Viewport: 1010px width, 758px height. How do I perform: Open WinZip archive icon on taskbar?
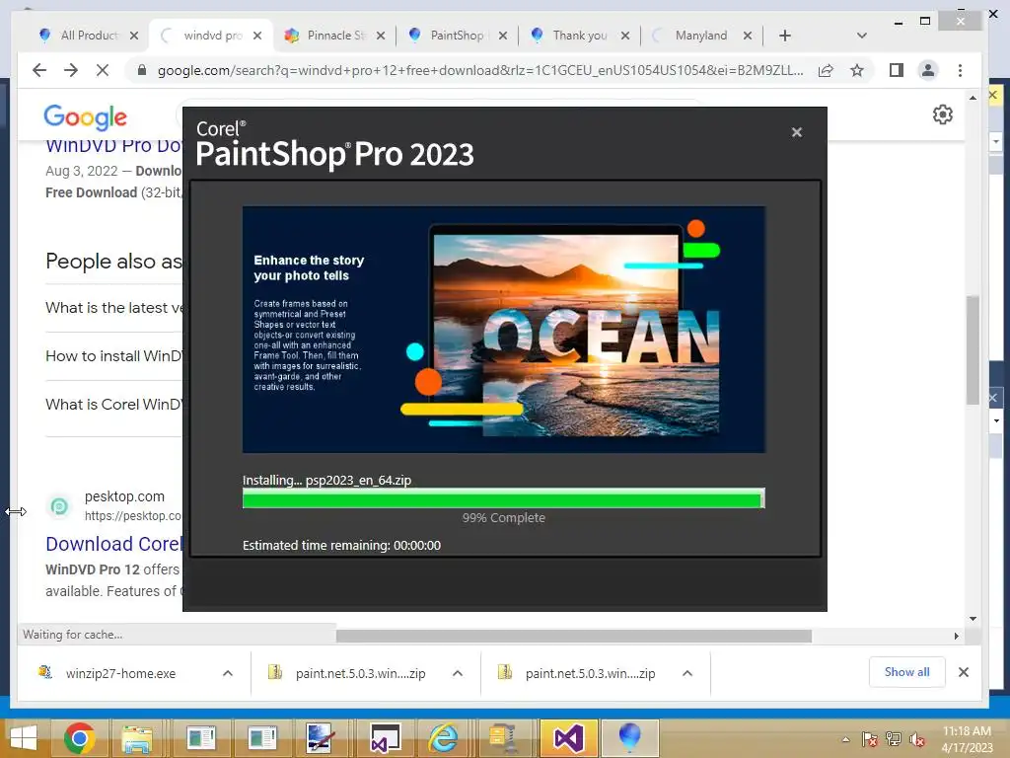coord(504,738)
